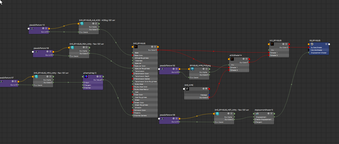Click the solo S icon on aiMixShader14 node
This screenshot has height=144, width=339.
click(x=243, y=59)
